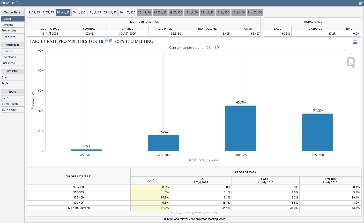Click the Tools section header
The height and width of the screenshot is (223, 364).
coord(12,92)
